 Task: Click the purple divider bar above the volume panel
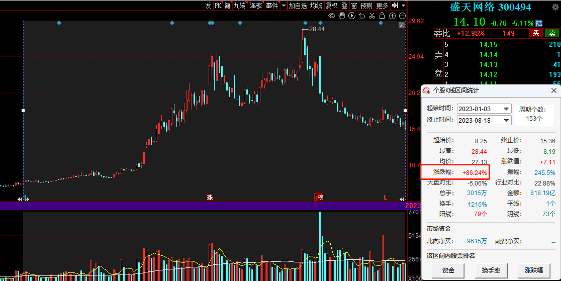[x=201, y=206]
